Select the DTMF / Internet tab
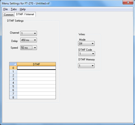This screenshot has width=135, height=125. [25, 14]
